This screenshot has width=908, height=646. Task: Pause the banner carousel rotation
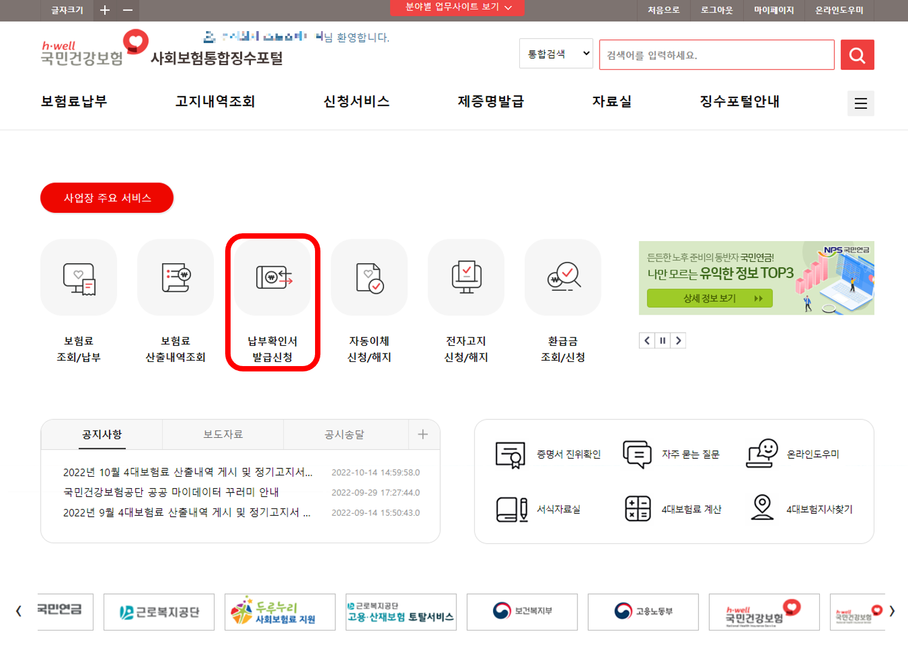point(662,340)
